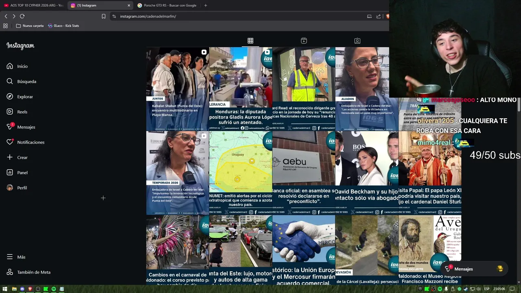Image resolution: width=521 pixels, height=293 pixels.
Task: Open Spotify from the taskbar
Action: [x=54, y=289]
